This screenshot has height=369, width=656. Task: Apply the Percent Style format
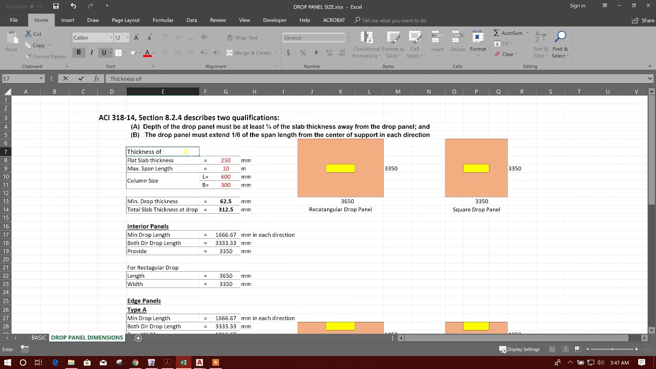[302, 53]
